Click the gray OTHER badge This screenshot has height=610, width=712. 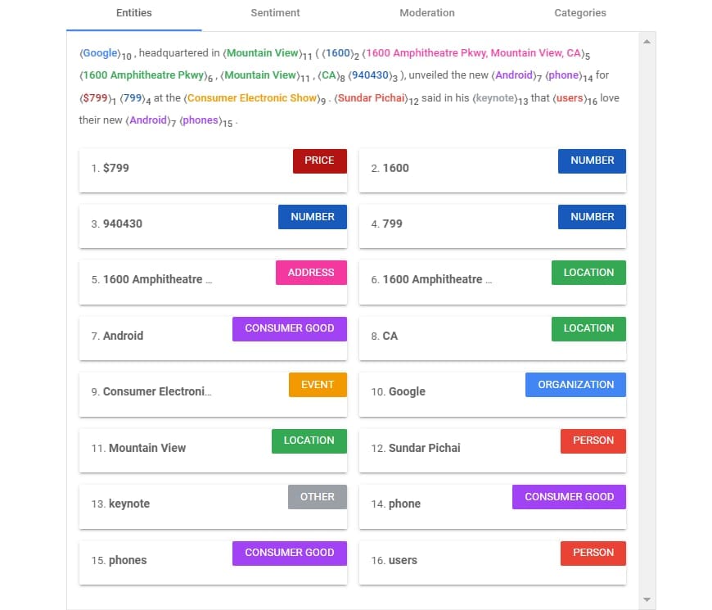[317, 497]
